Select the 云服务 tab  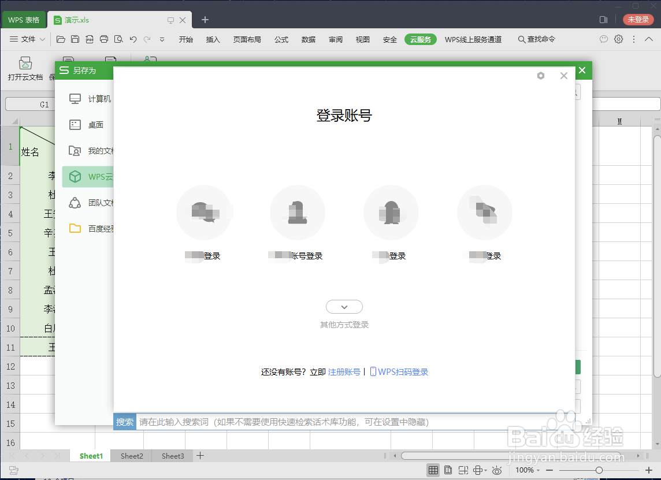pos(420,39)
